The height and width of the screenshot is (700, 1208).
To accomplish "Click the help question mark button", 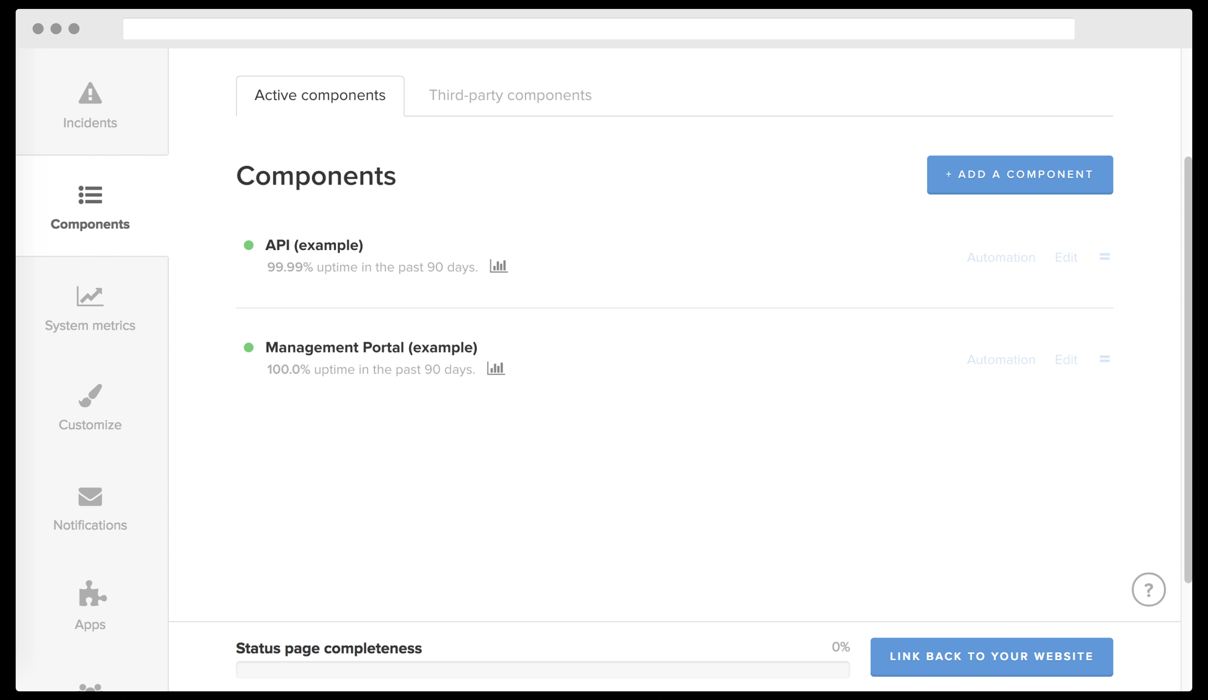I will tap(1148, 589).
